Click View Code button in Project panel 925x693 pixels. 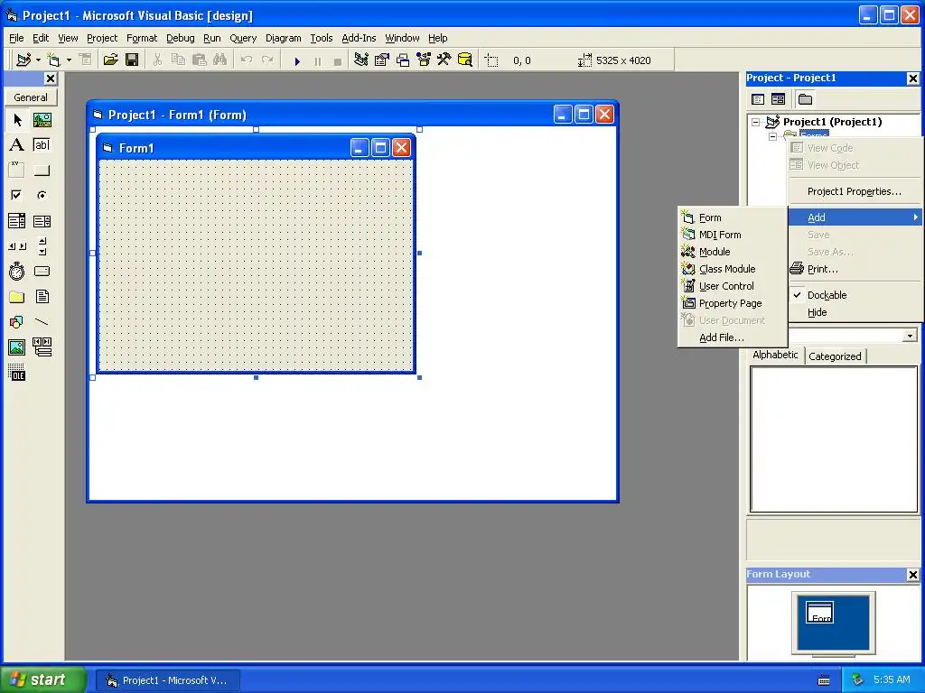click(758, 99)
